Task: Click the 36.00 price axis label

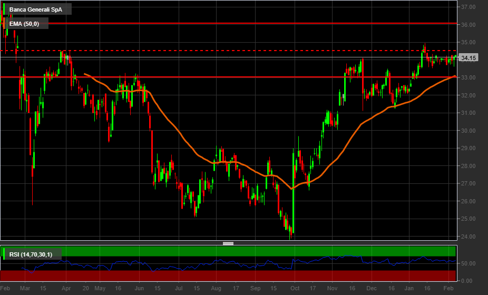Action: (468, 25)
